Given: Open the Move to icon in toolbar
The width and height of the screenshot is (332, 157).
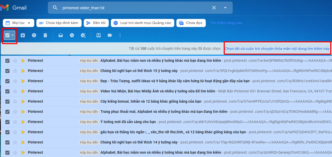Looking at the screenshot, I should (99, 35).
